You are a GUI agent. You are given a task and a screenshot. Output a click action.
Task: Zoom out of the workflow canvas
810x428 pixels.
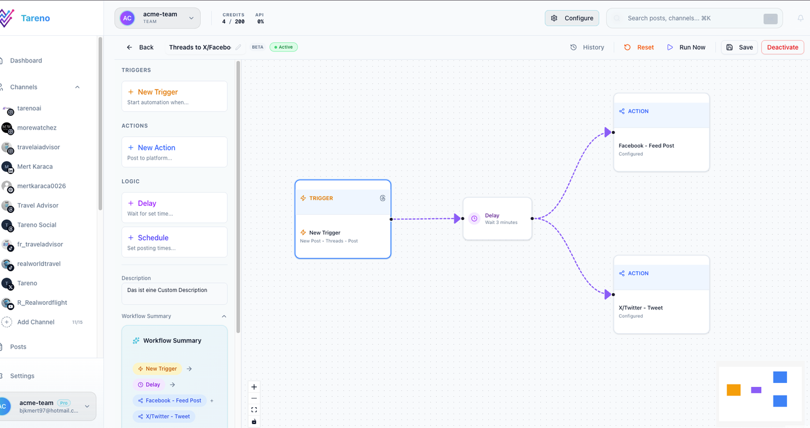point(254,399)
